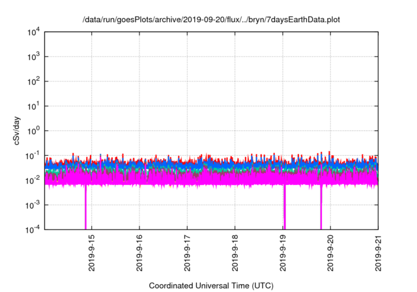Click the 2019-9-19 date tick label
417x292 pixels.
[283, 253]
